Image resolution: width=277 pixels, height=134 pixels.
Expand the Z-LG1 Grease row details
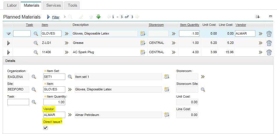[8, 43]
